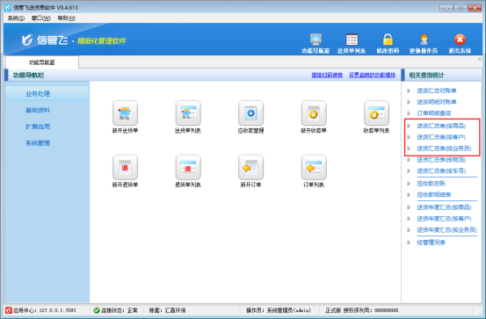
Task: Open the 订单列表 icon
Action: (x=314, y=167)
